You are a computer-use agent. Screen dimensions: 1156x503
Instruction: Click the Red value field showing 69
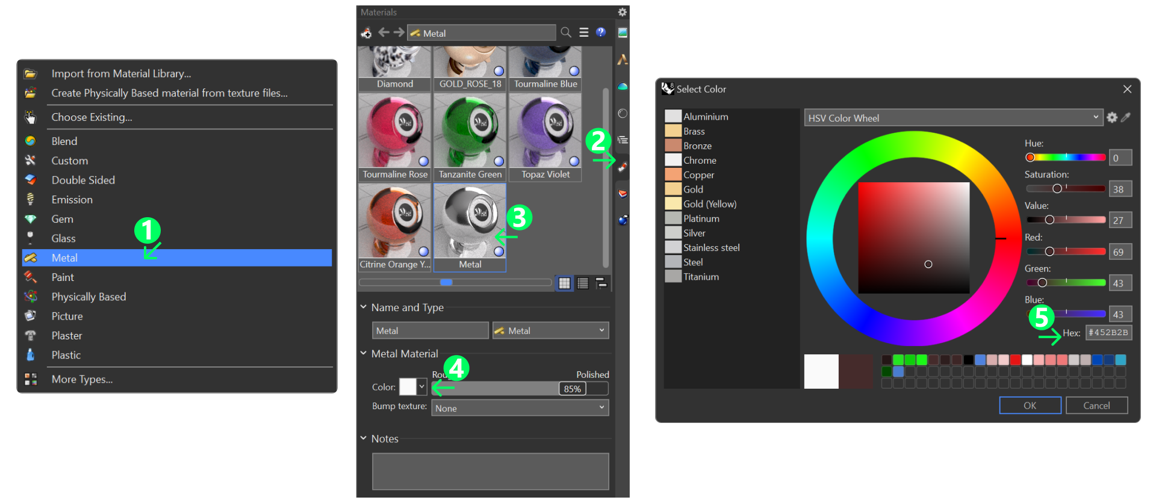tap(1120, 252)
